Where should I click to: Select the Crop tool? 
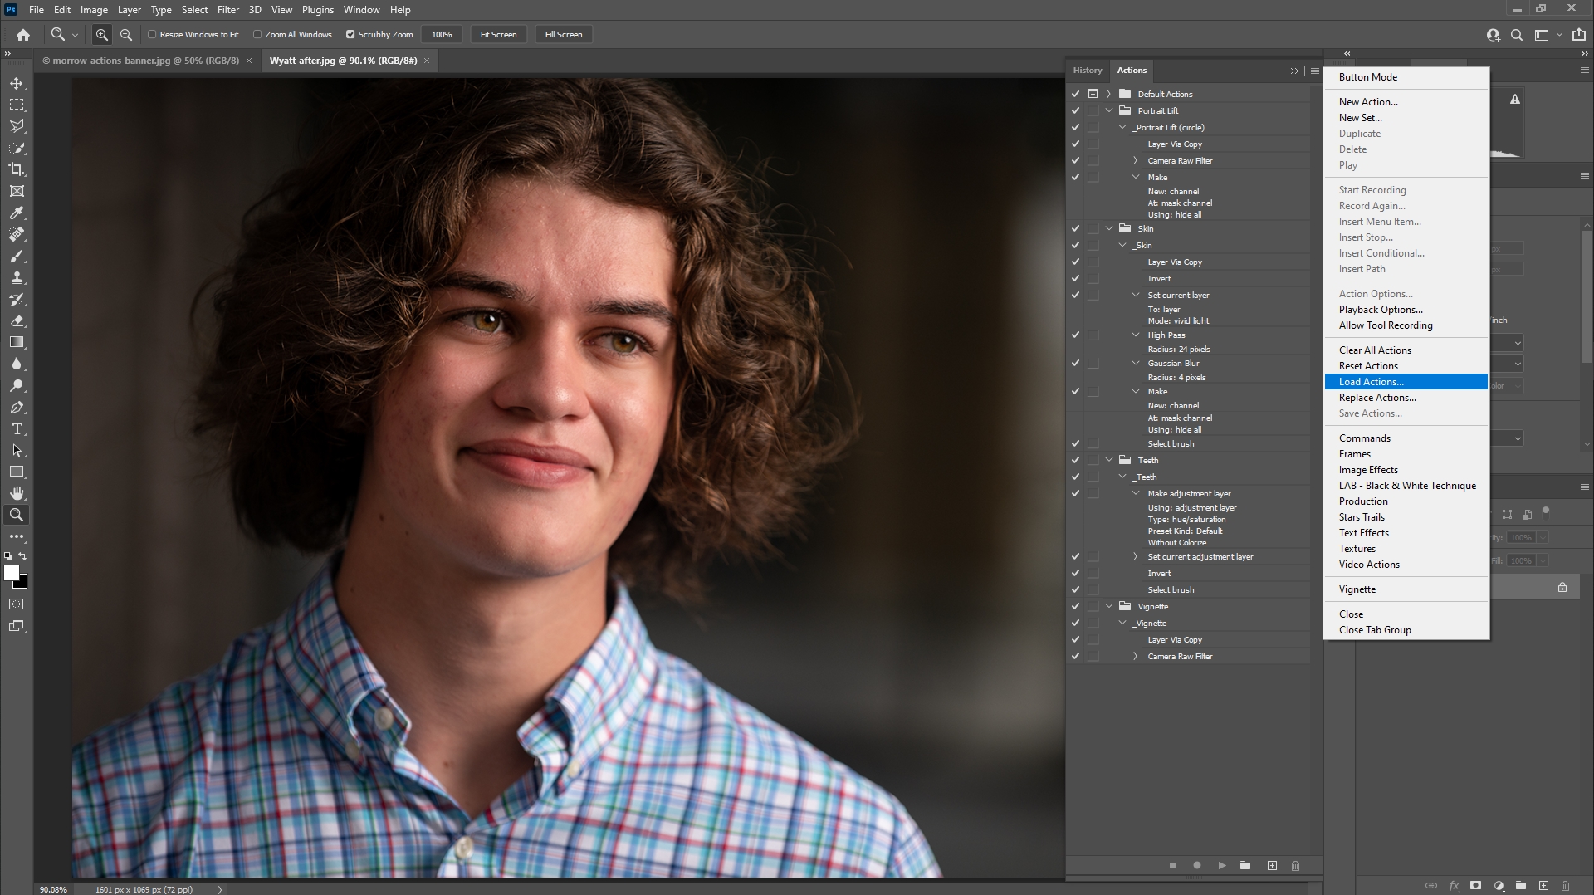[17, 169]
